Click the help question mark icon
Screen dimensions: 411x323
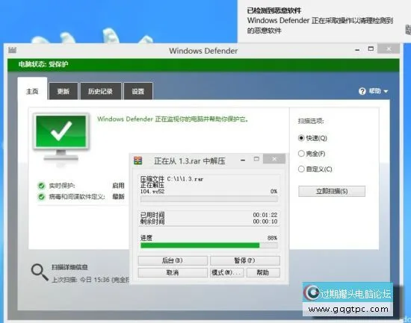[362, 91]
